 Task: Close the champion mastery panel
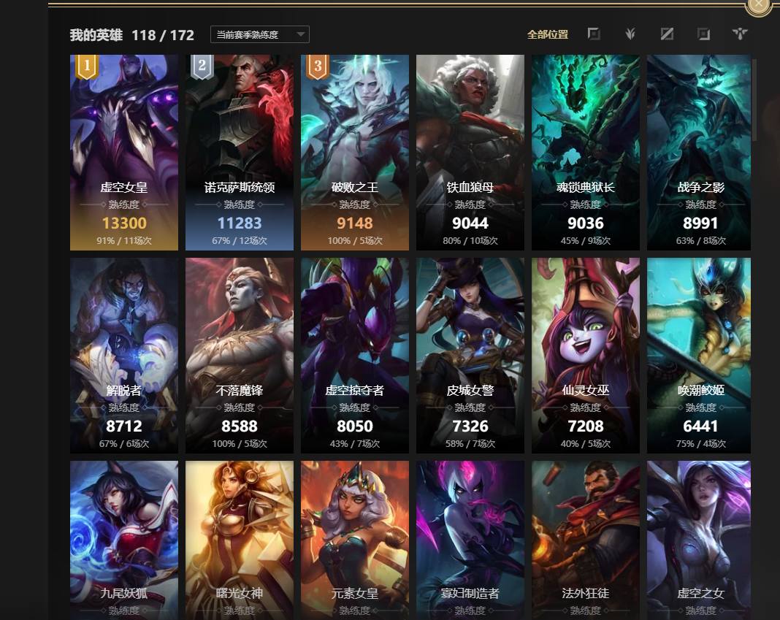759,5
